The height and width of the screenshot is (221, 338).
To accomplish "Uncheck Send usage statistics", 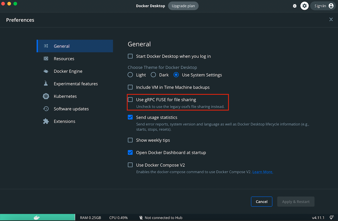I will [x=130, y=117].
